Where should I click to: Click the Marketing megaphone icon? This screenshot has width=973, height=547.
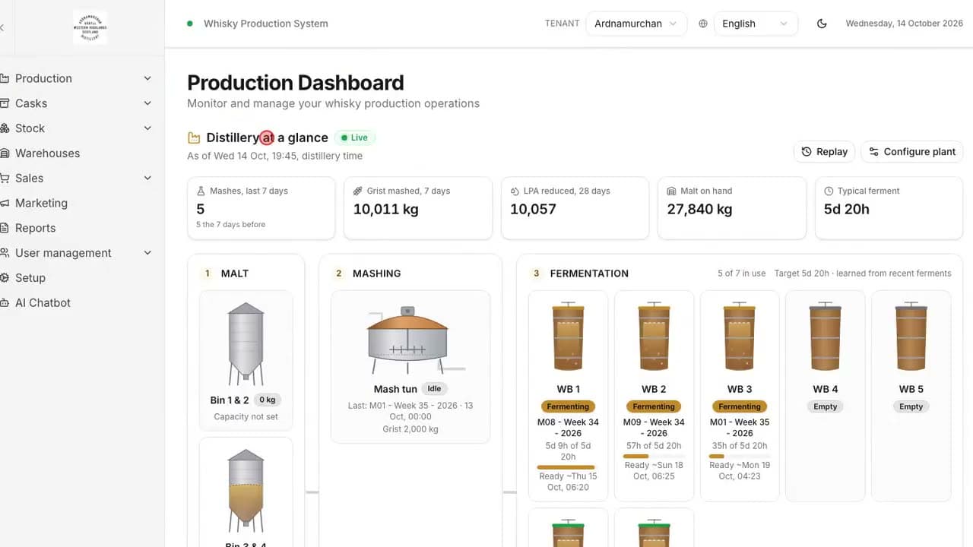(x=5, y=203)
